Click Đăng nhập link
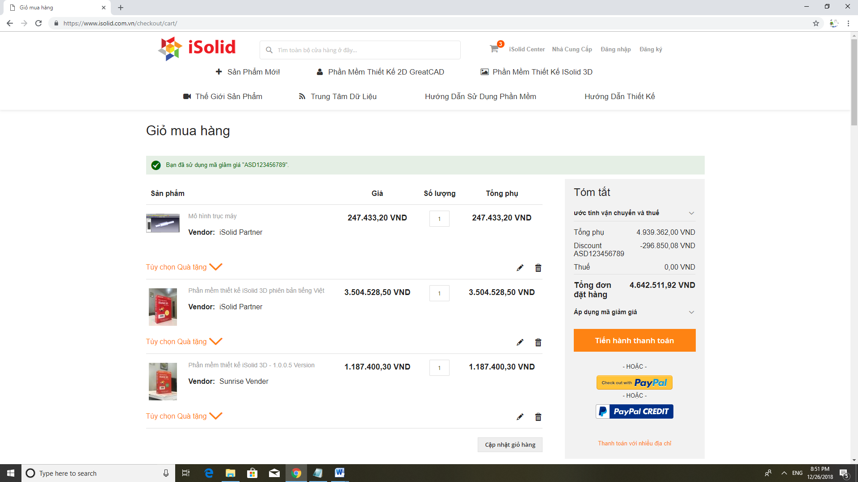 pos(616,49)
